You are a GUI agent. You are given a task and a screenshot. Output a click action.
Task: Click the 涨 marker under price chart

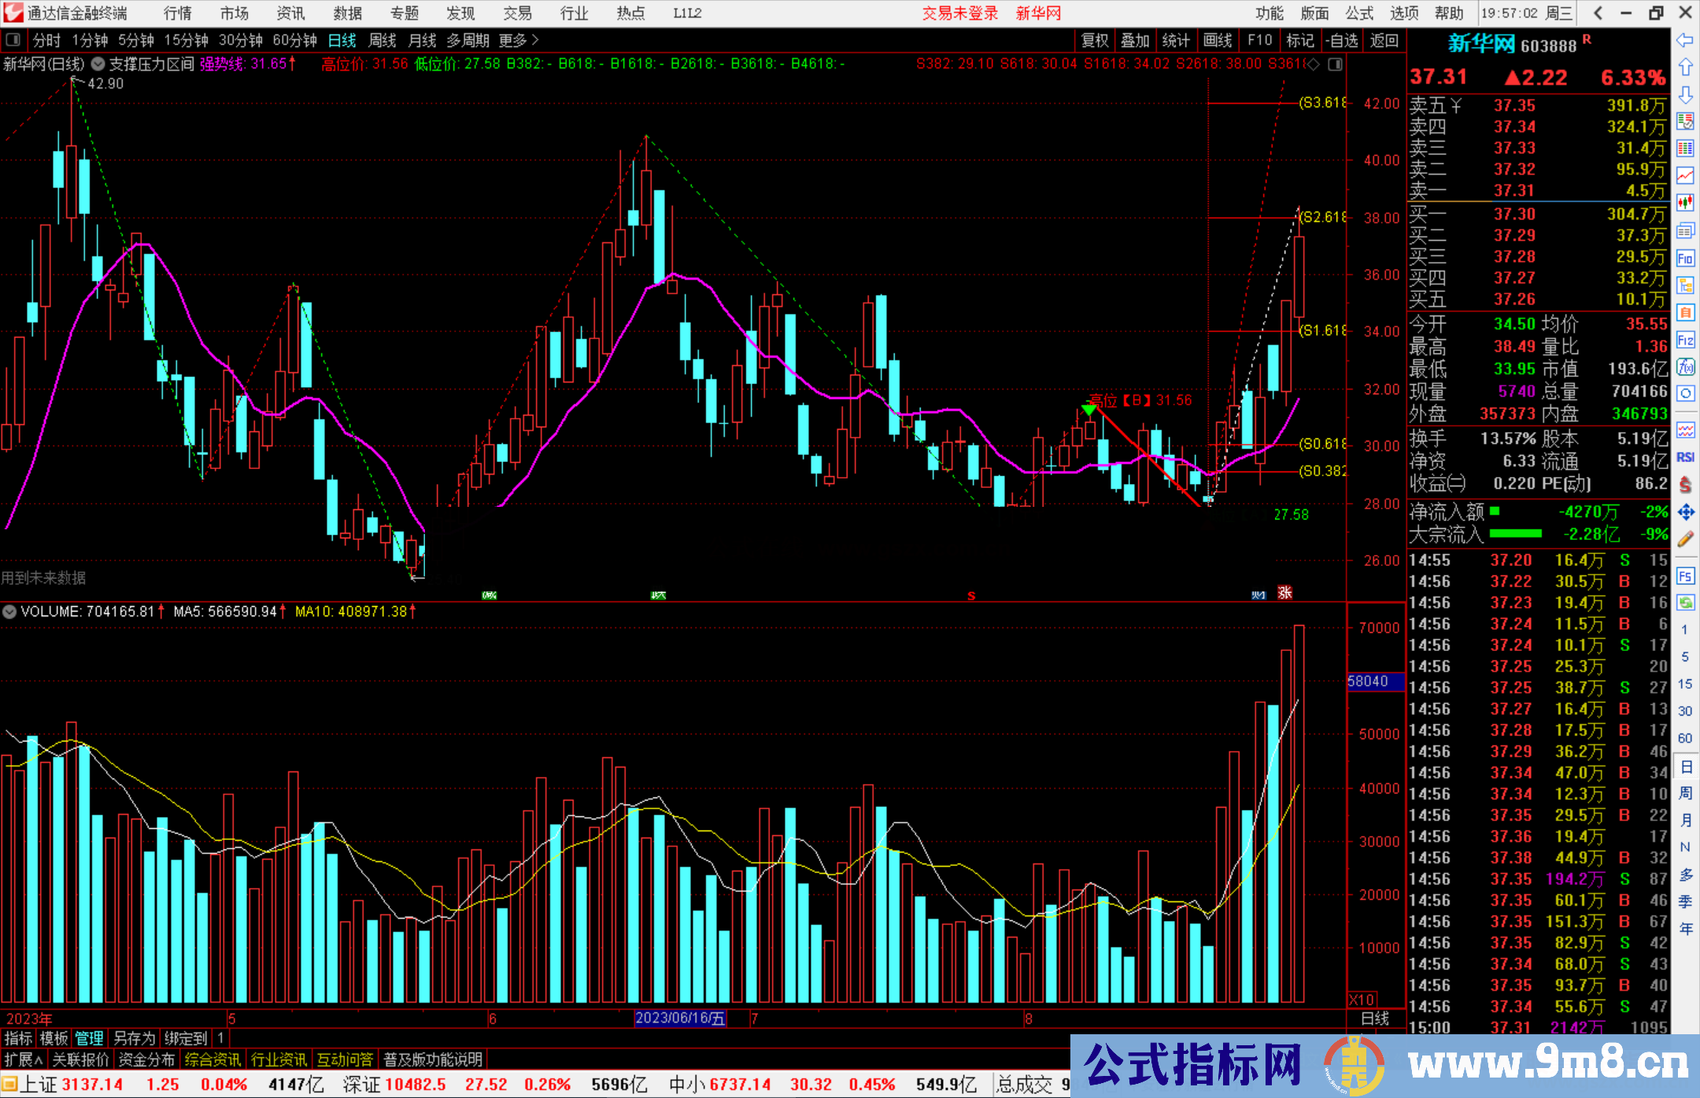1284,593
